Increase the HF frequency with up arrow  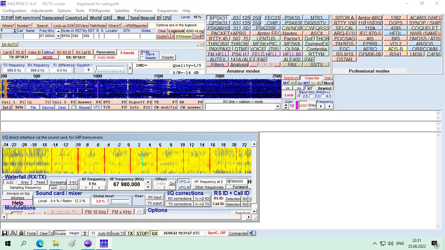(x=148, y=182)
